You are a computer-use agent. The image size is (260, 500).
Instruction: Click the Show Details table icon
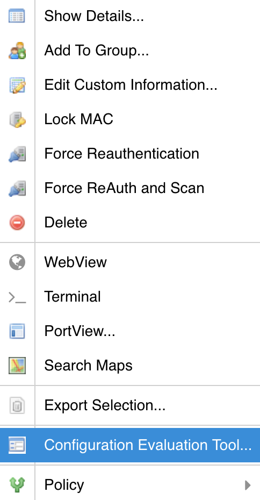pyautogui.click(x=17, y=16)
